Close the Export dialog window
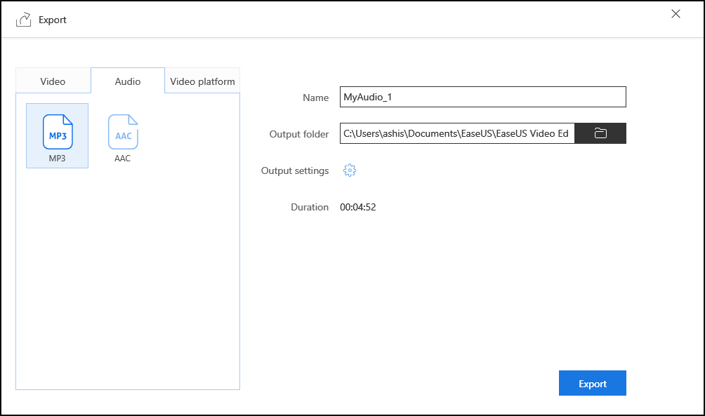Screen dimensions: 705x416 pyautogui.click(x=676, y=14)
